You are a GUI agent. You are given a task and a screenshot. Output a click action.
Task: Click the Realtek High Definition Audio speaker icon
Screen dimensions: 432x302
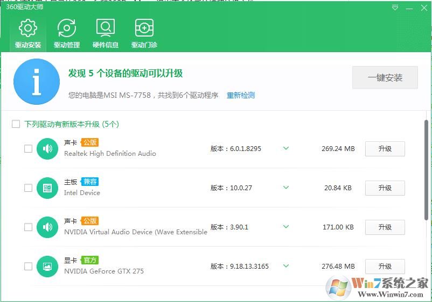(x=47, y=149)
